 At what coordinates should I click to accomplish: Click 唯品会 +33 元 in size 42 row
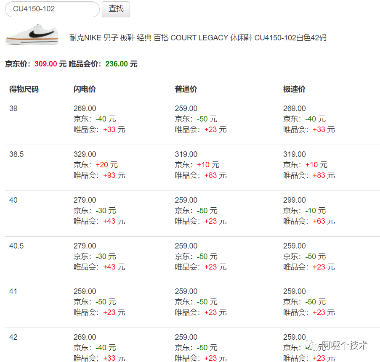[x=99, y=358]
